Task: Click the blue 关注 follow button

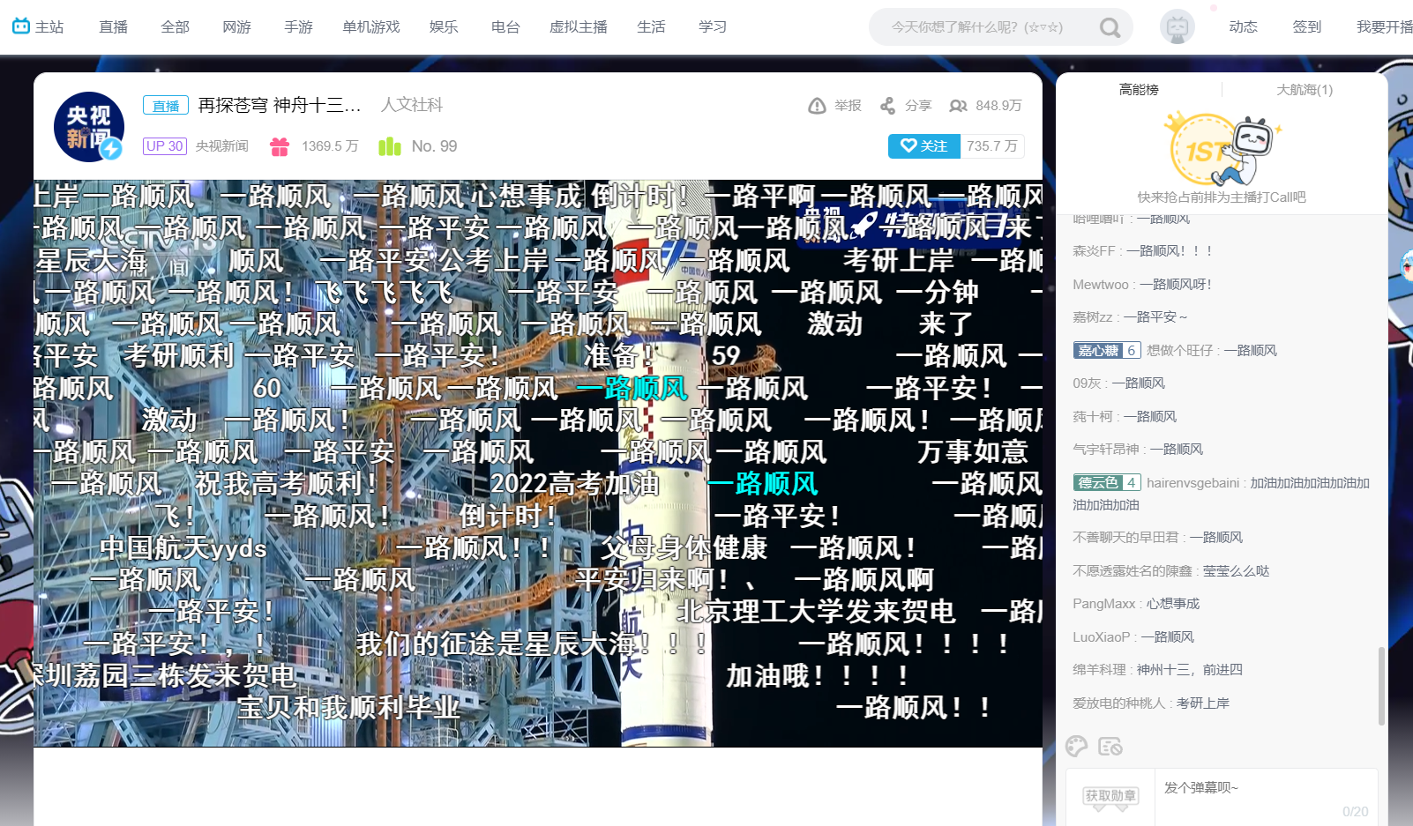Action: point(923,146)
